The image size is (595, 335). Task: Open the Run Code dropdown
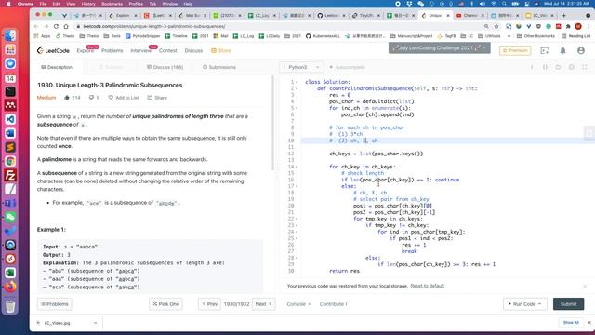(x=524, y=304)
